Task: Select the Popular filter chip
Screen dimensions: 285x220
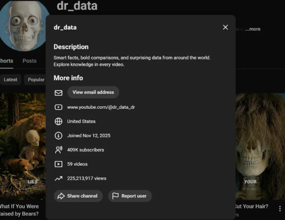Action: coord(35,80)
